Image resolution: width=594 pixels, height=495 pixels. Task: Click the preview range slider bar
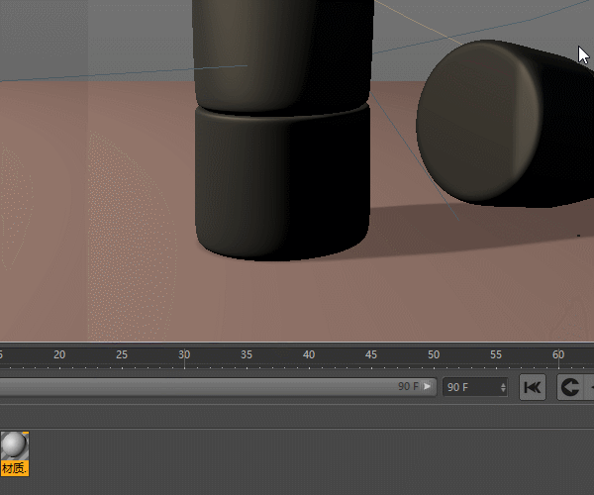pyautogui.click(x=198, y=387)
